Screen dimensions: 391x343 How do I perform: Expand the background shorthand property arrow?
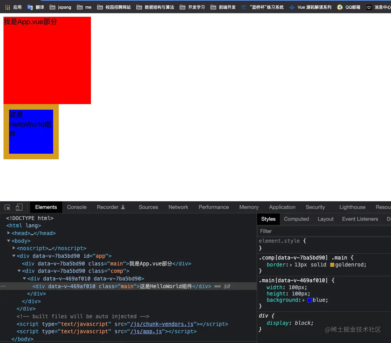304,300
